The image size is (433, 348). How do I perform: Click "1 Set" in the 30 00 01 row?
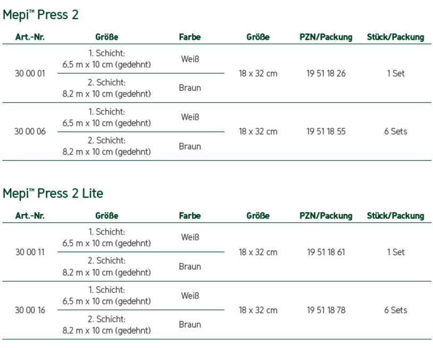(x=395, y=73)
